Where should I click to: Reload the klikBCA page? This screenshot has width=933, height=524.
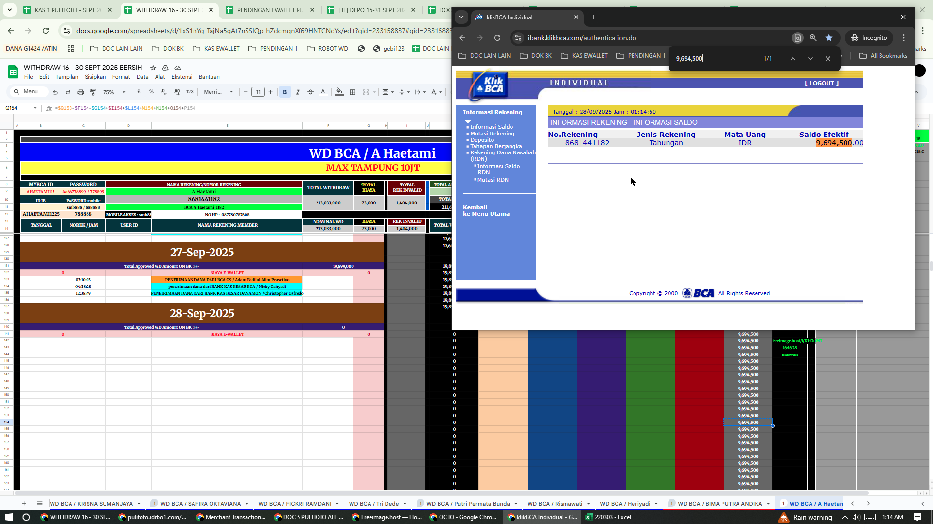click(497, 38)
